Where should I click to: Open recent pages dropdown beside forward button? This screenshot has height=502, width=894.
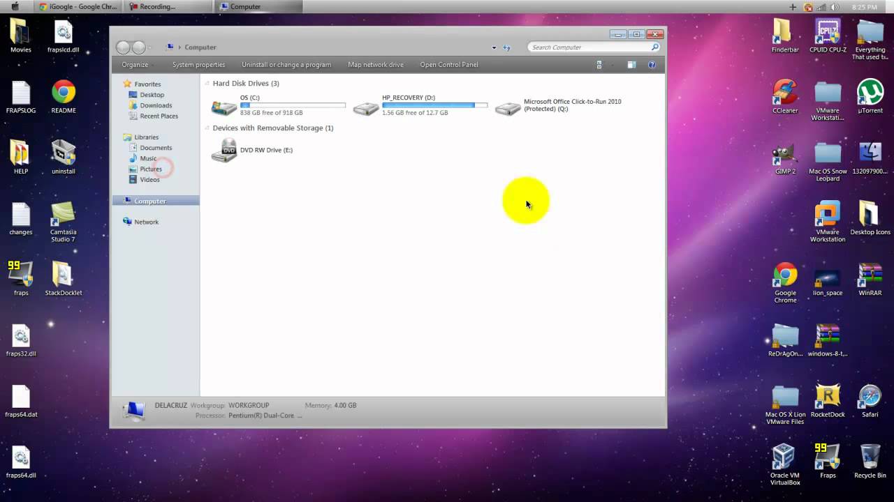(150, 47)
